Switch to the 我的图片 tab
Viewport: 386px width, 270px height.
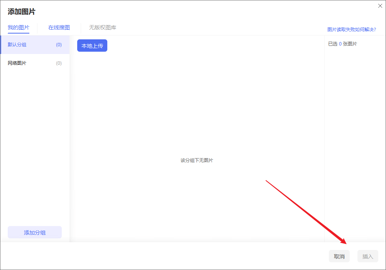(18, 28)
